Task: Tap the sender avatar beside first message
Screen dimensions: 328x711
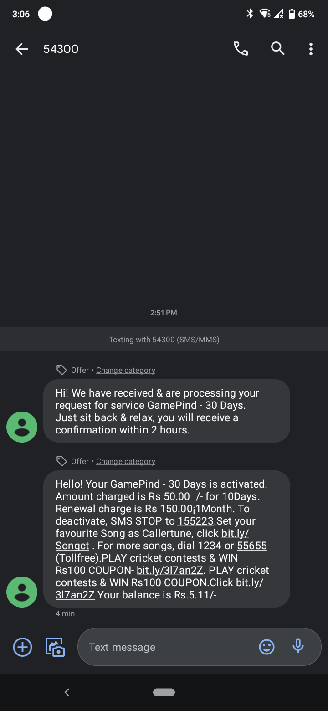Action: coord(22,427)
